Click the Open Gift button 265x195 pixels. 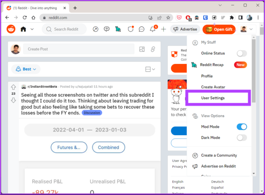219,29
